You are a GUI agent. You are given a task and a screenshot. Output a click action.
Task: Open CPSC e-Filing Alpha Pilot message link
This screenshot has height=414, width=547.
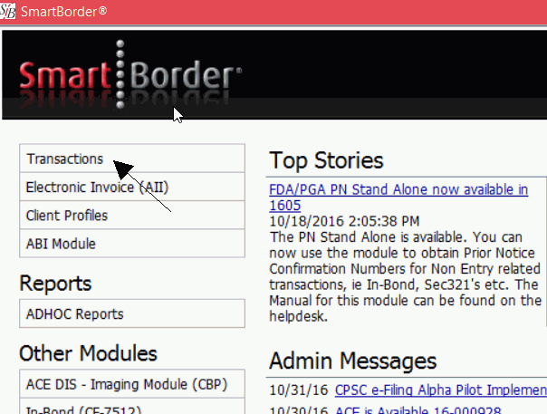(441, 390)
